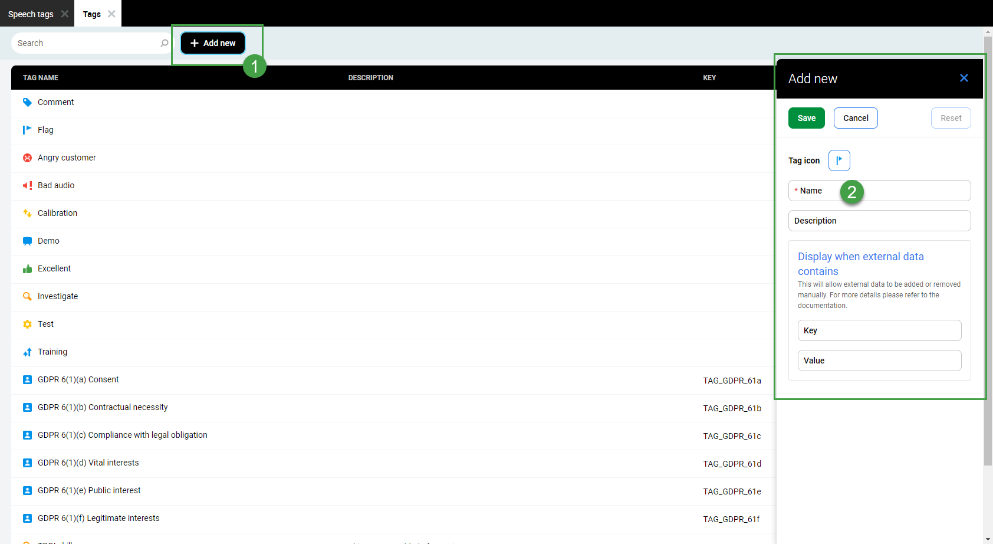This screenshot has width=993, height=544.
Task: Switch to the Speech tags tab
Action: click(29, 14)
